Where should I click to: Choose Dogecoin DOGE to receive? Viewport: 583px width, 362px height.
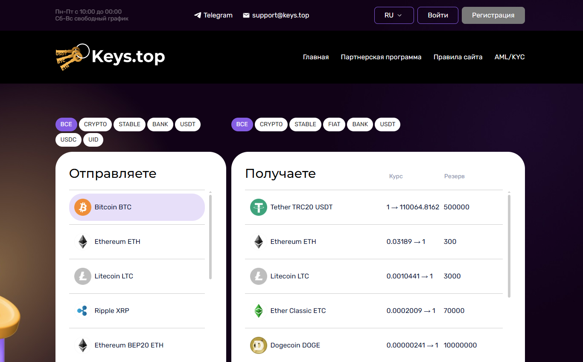[x=374, y=345]
